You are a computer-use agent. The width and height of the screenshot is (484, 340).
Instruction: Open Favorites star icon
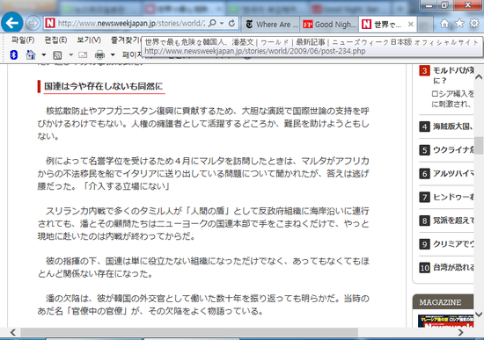click(459, 23)
